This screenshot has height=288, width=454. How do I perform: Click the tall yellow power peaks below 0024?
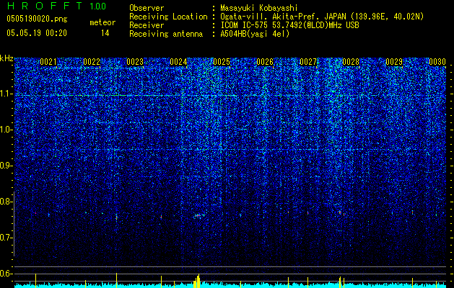[197, 281]
